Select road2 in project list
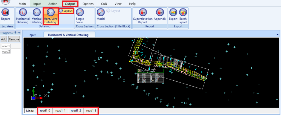 pos(6,52)
